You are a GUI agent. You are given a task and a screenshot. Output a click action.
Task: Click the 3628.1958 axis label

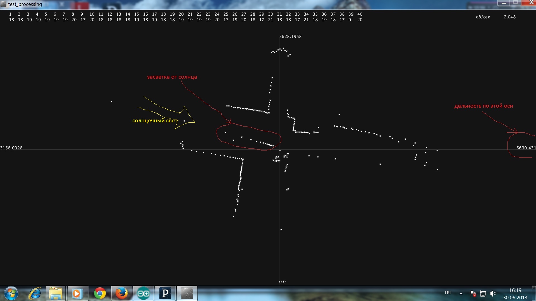tap(290, 37)
